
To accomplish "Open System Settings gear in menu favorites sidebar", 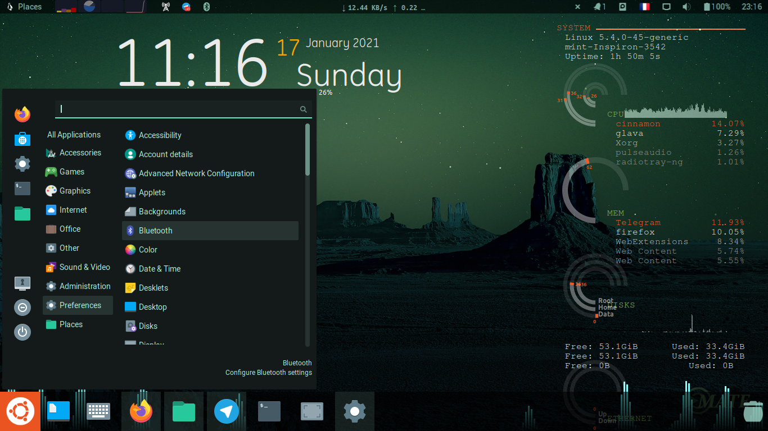I will 22,164.
